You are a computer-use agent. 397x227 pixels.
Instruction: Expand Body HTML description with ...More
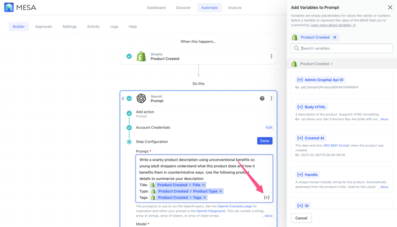tap(383, 119)
